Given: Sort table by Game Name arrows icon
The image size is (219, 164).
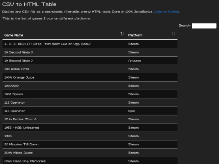Looking at the screenshot, I should 122,34.
